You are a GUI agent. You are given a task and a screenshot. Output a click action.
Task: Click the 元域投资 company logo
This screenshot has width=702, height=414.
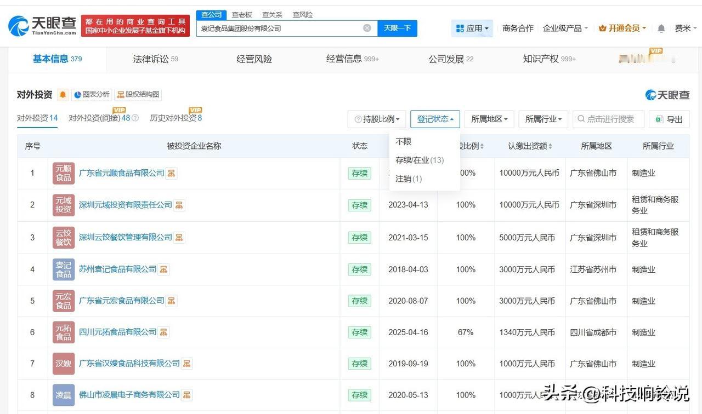click(64, 205)
